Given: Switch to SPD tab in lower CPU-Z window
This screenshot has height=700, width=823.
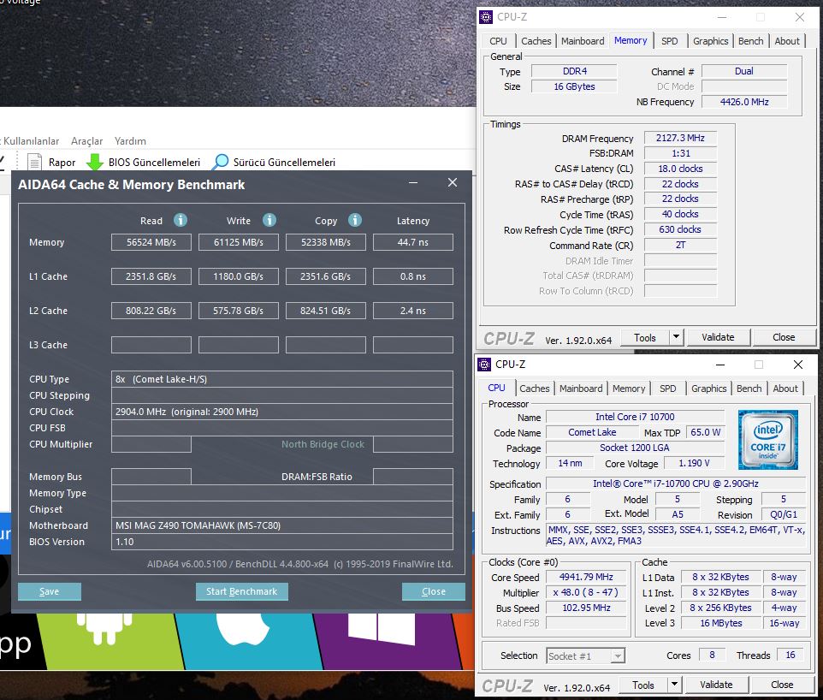Looking at the screenshot, I should [667, 389].
